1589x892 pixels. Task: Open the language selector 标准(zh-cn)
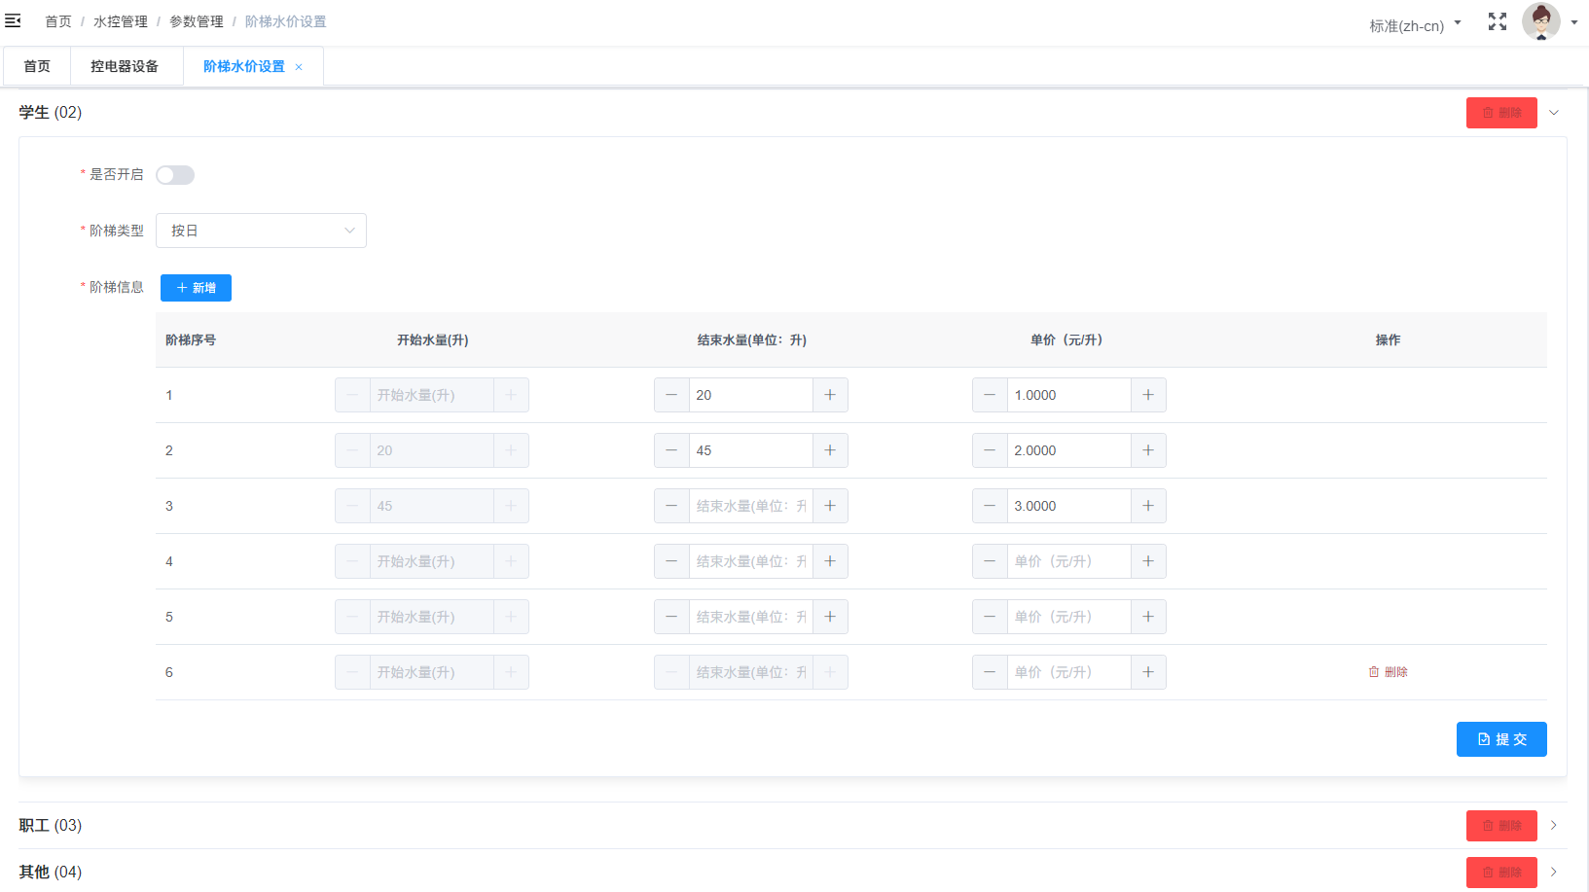click(x=1414, y=25)
